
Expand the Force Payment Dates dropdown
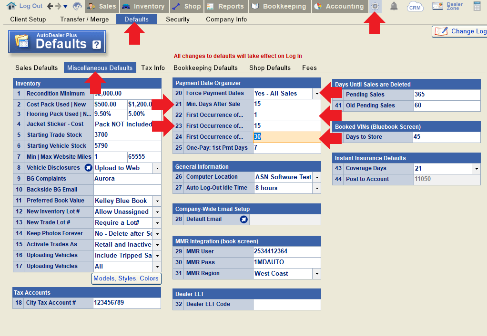tap(316, 94)
